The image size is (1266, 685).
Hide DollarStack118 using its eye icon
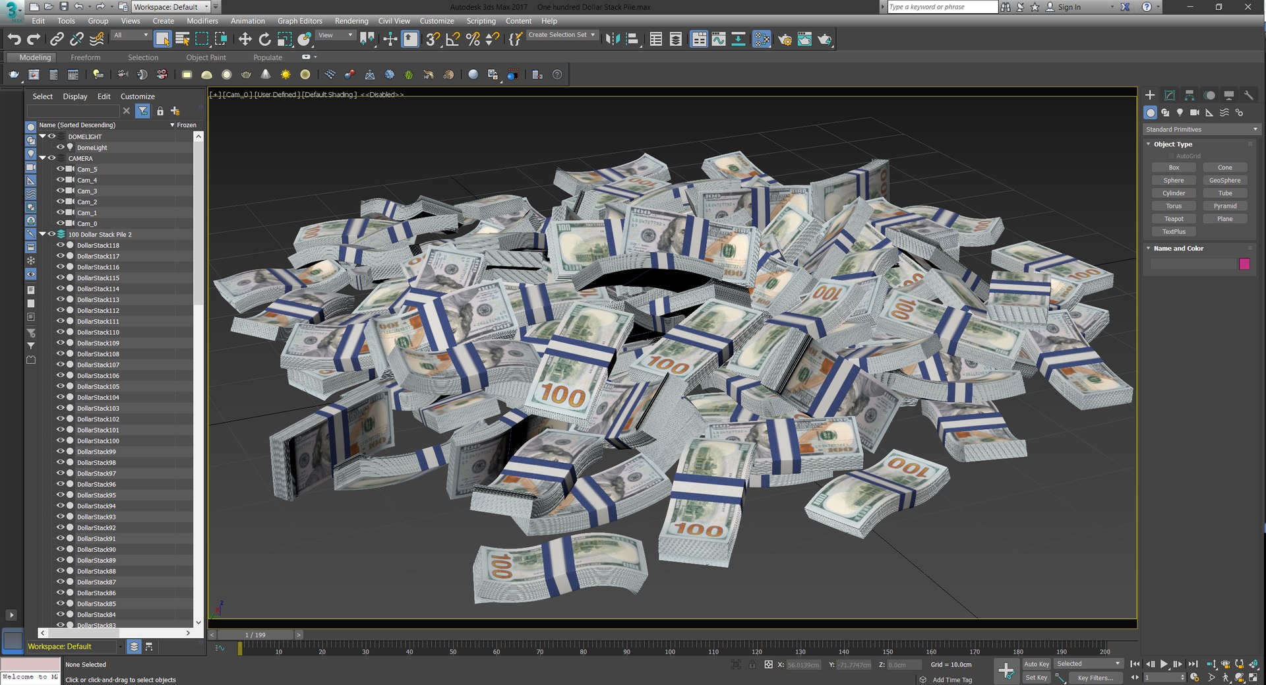click(x=61, y=245)
